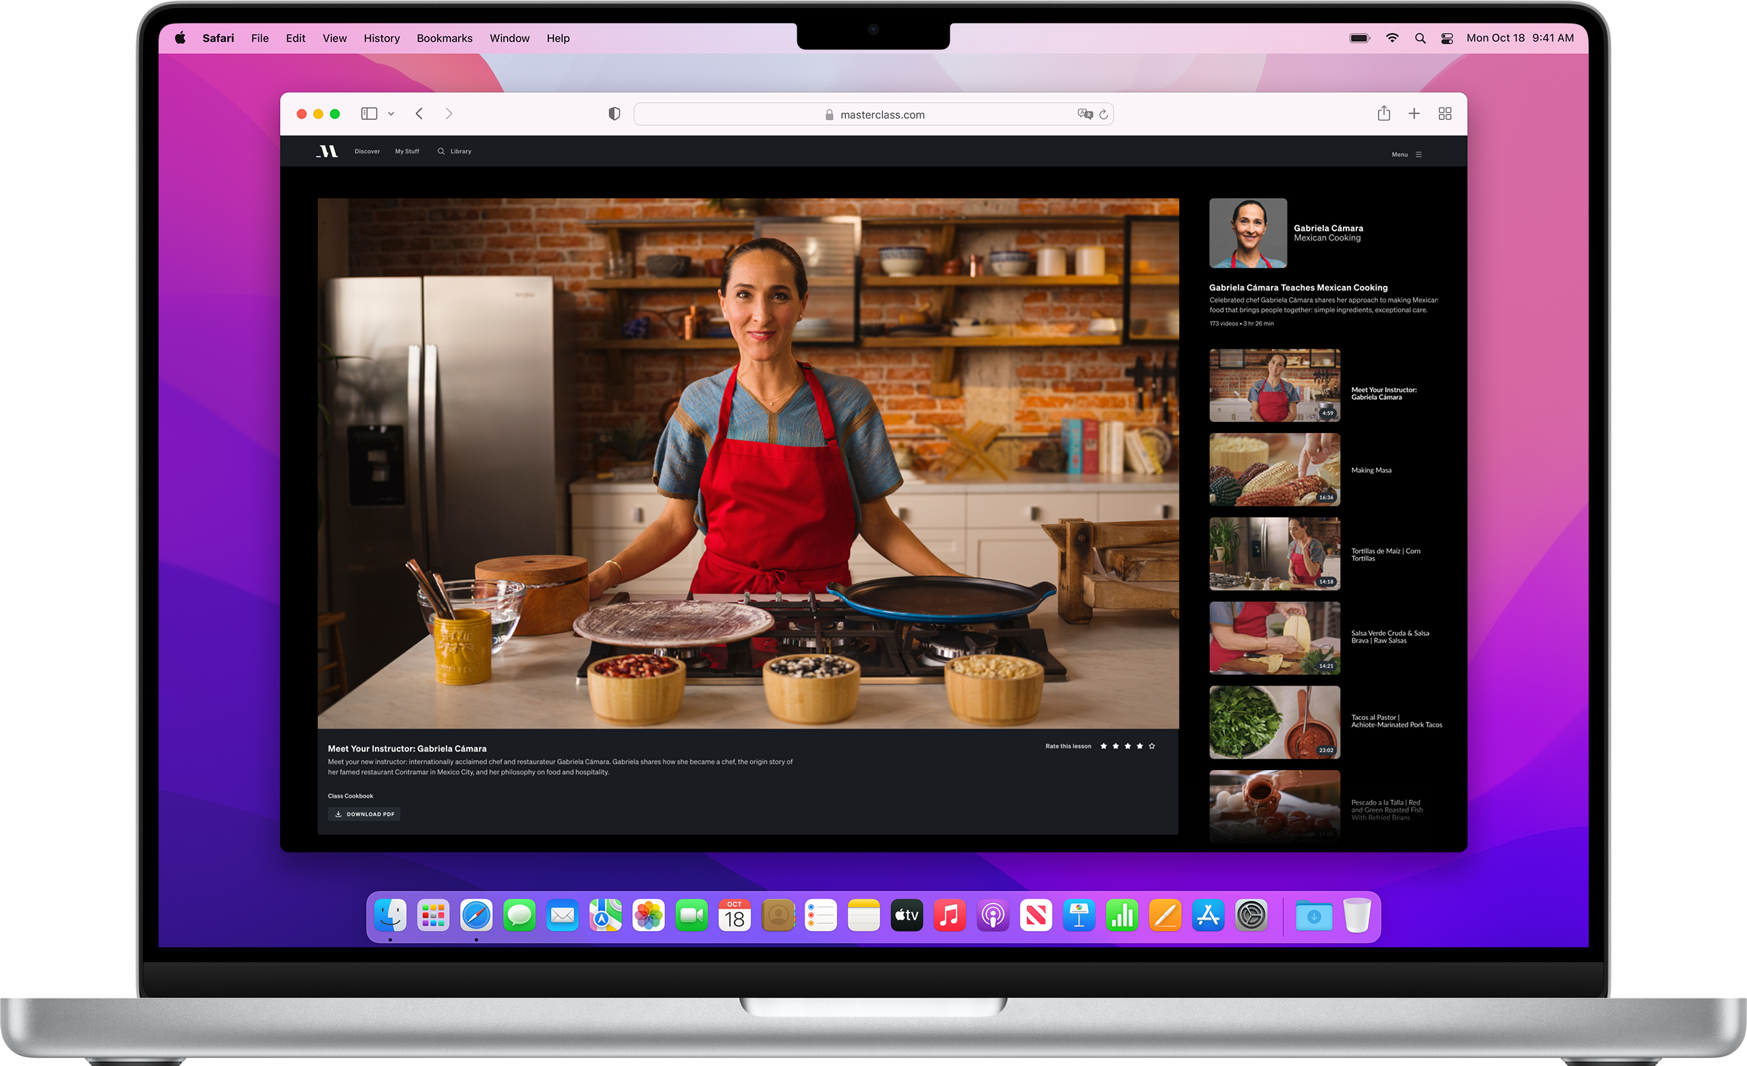This screenshot has height=1066, width=1747.
Task: Play Tortillas de Maíz lesson thumbnail
Action: [1275, 554]
